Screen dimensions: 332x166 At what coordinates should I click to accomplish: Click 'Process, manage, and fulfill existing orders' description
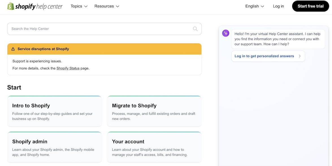pyautogui.click(x=153, y=116)
